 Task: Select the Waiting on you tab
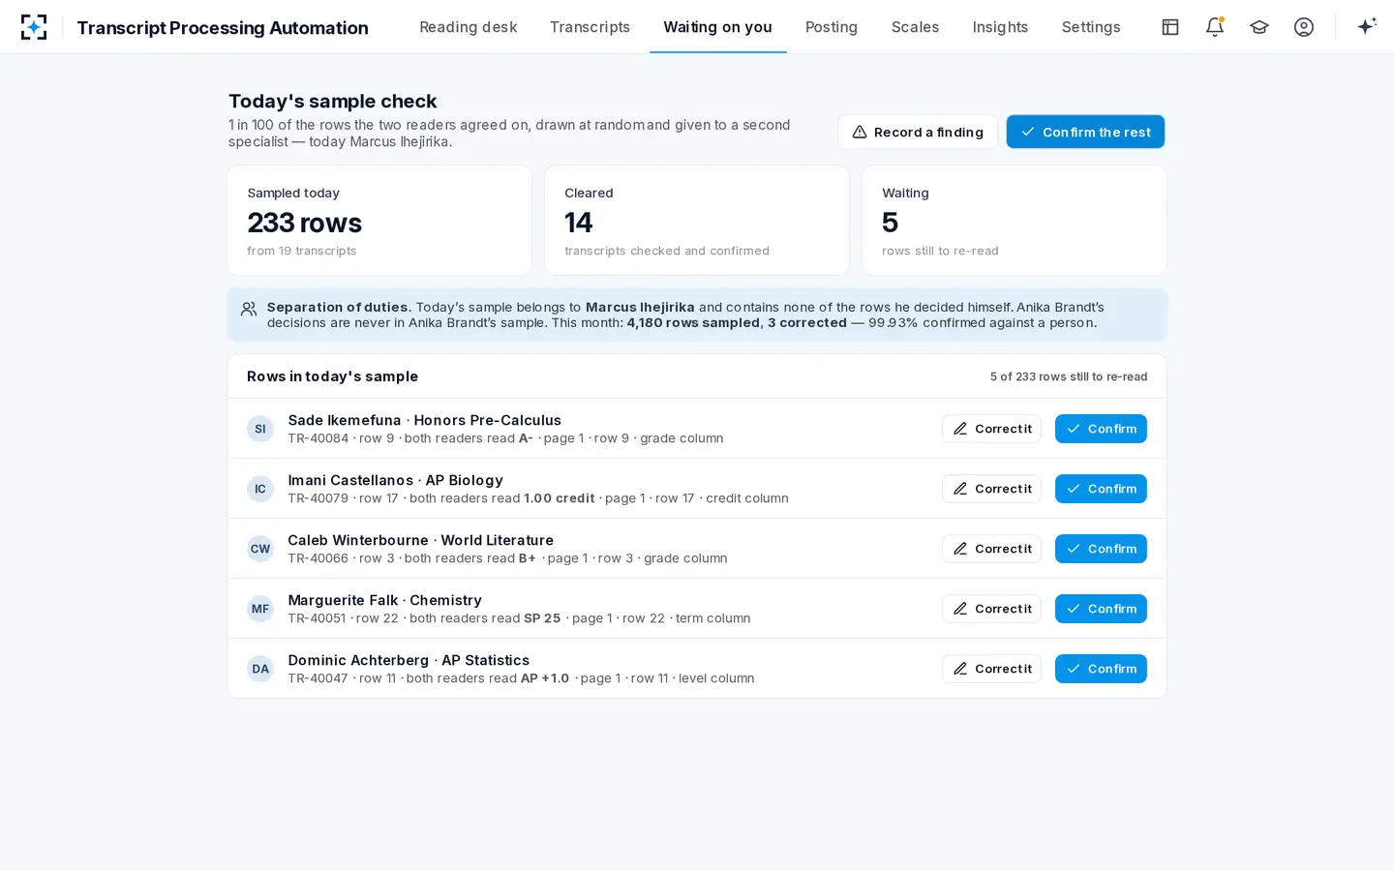[717, 27]
